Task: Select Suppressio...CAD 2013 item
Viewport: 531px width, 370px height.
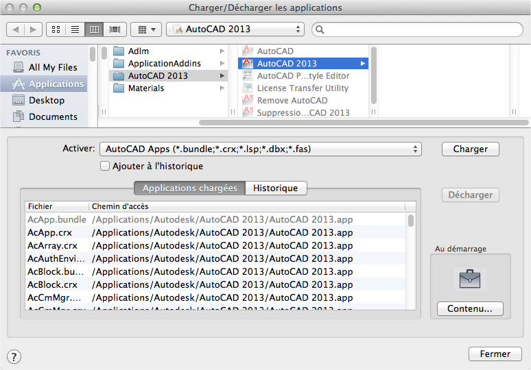Action: (303, 112)
